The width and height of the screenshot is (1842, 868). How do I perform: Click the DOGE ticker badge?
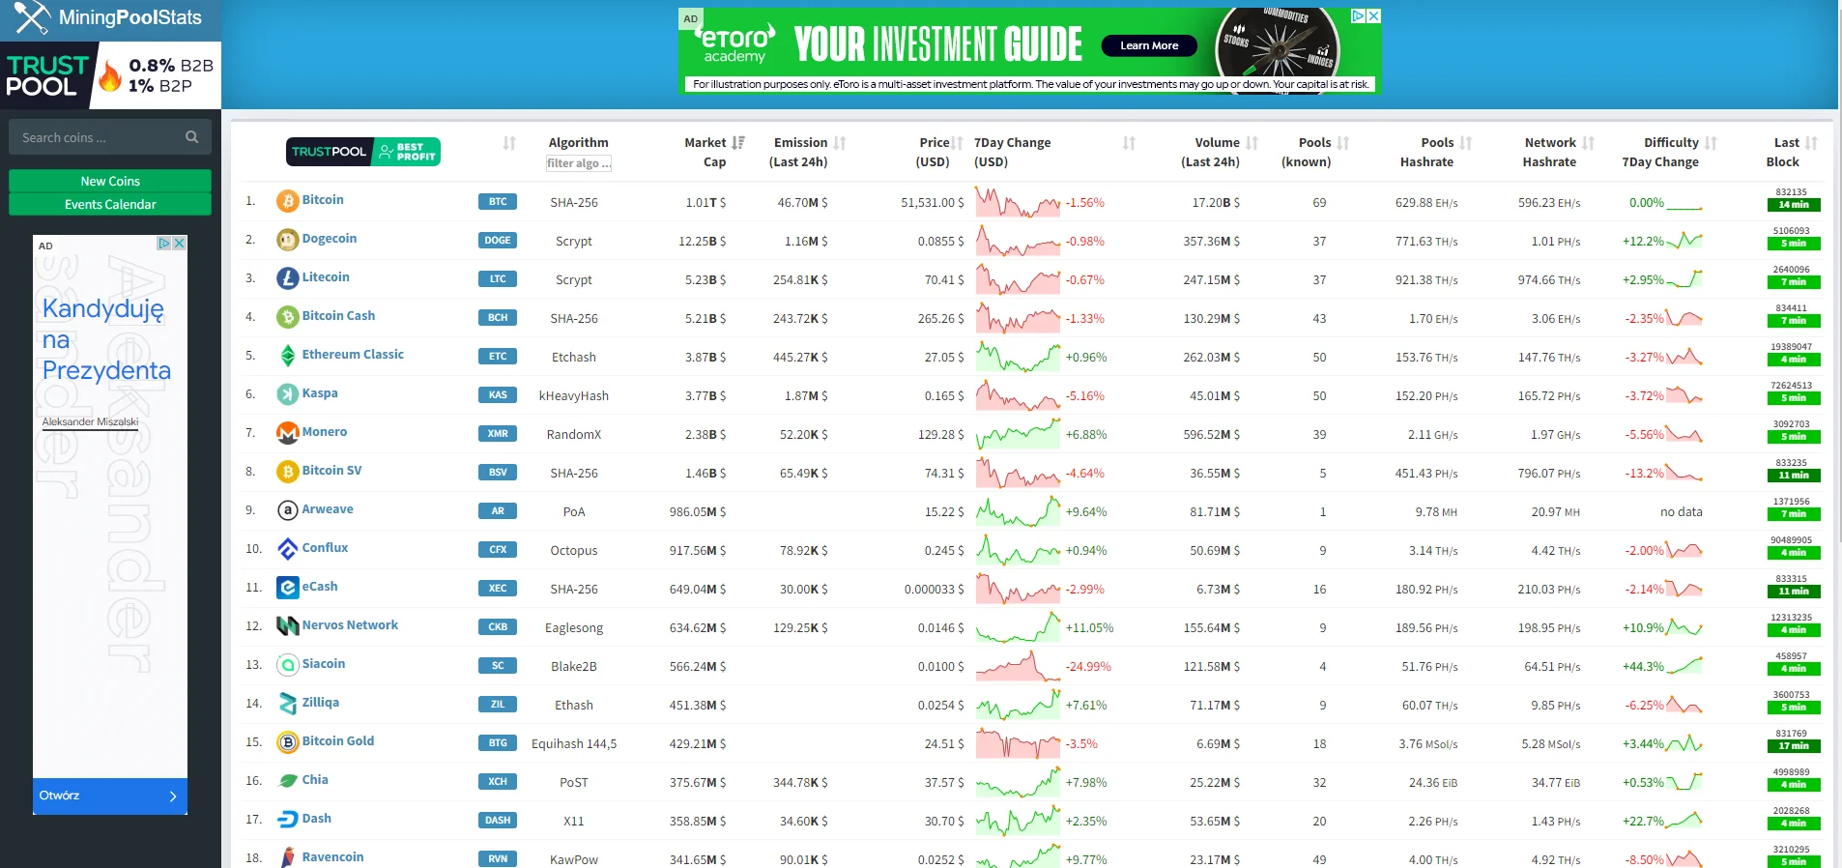tap(498, 241)
